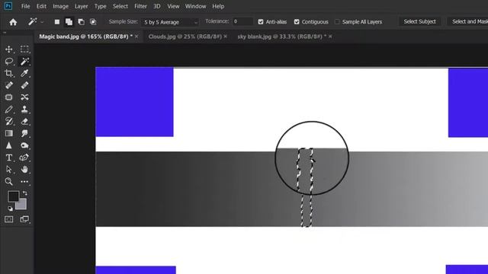Open the Filter menu
Viewport: 488px width, 274px height.
point(140,6)
